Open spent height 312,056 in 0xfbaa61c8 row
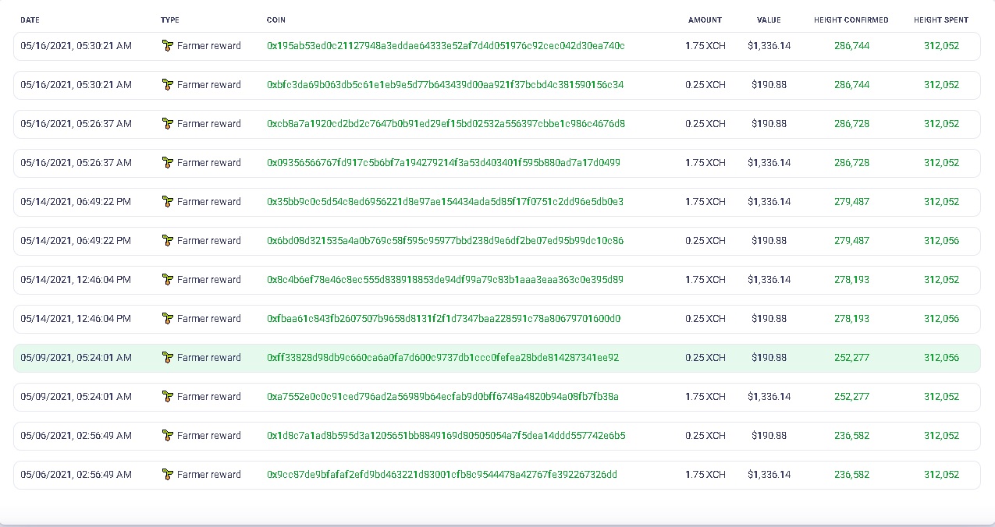 (x=941, y=319)
